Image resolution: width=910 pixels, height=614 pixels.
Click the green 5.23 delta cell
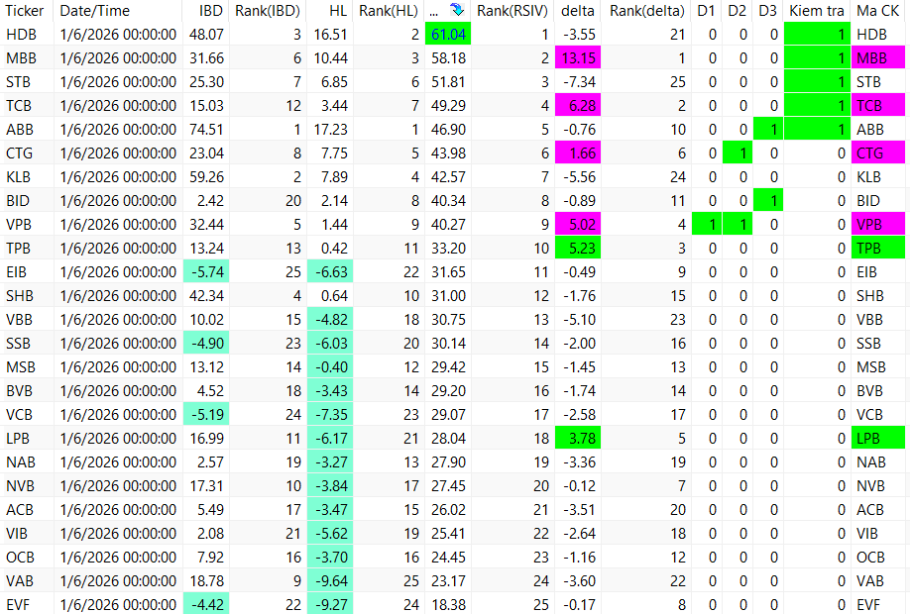coord(578,249)
